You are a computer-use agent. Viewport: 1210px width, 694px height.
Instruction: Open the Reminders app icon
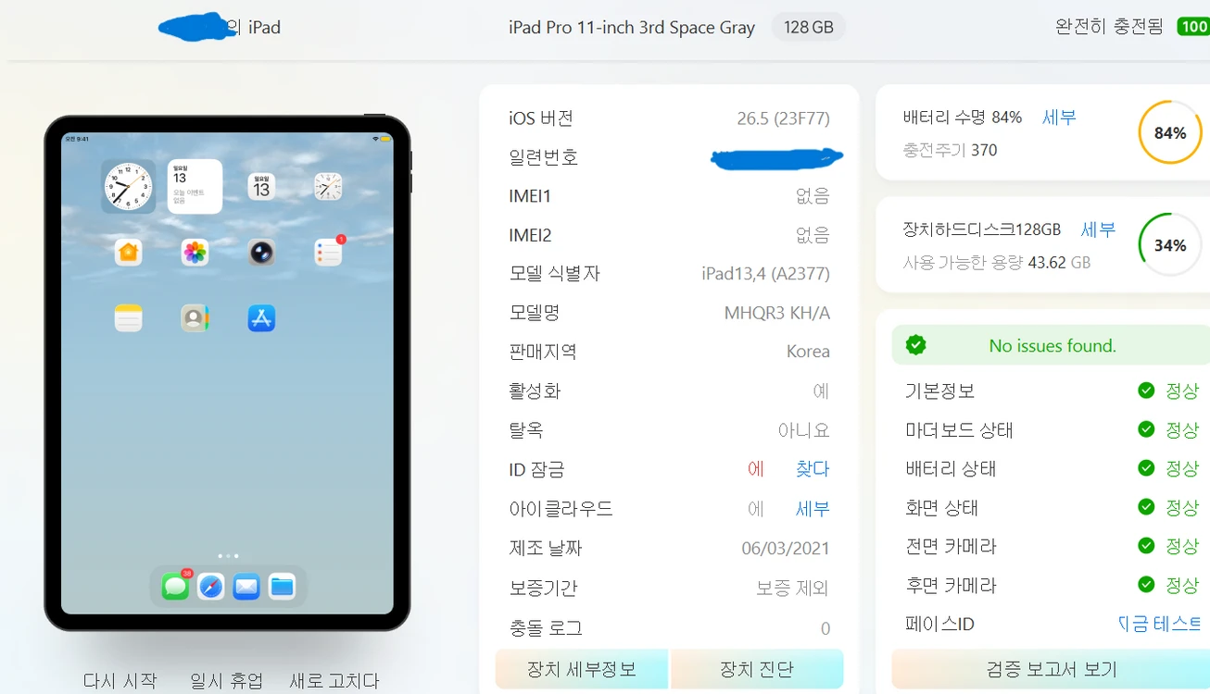(x=328, y=253)
